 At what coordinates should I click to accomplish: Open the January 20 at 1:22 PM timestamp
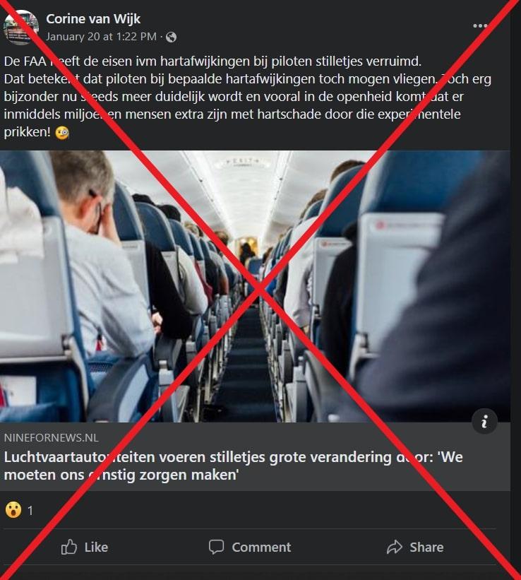point(101,37)
